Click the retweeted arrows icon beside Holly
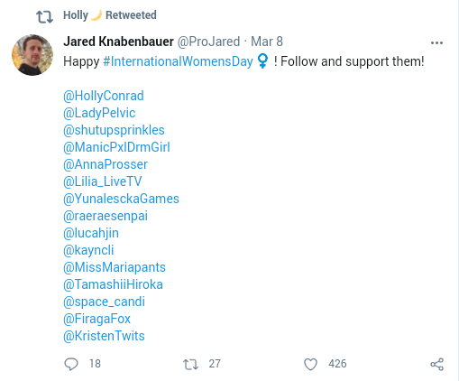The image size is (459, 381). [x=44, y=17]
